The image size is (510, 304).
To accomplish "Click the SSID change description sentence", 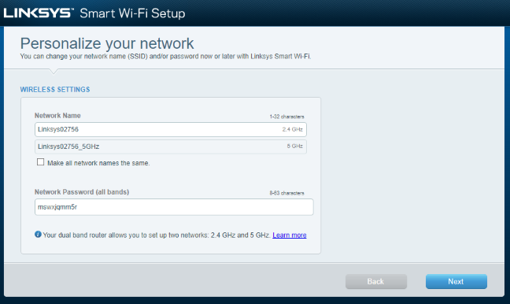I will (x=165, y=56).
